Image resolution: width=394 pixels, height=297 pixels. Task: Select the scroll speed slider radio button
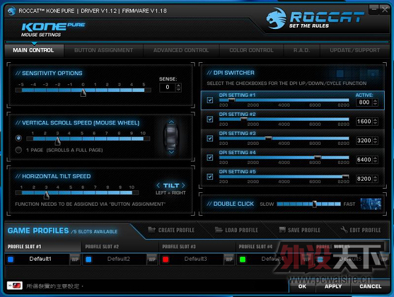point(18,138)
